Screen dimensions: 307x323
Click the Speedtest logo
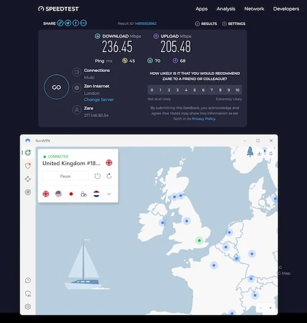58,9
